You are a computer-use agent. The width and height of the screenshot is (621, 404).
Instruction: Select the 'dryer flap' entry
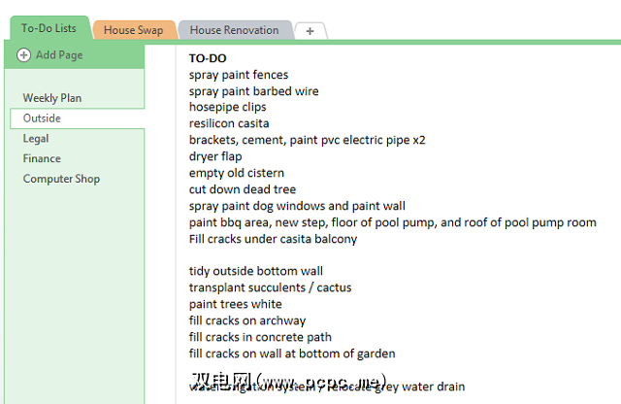pyautogui.click(x=215, y=156)
